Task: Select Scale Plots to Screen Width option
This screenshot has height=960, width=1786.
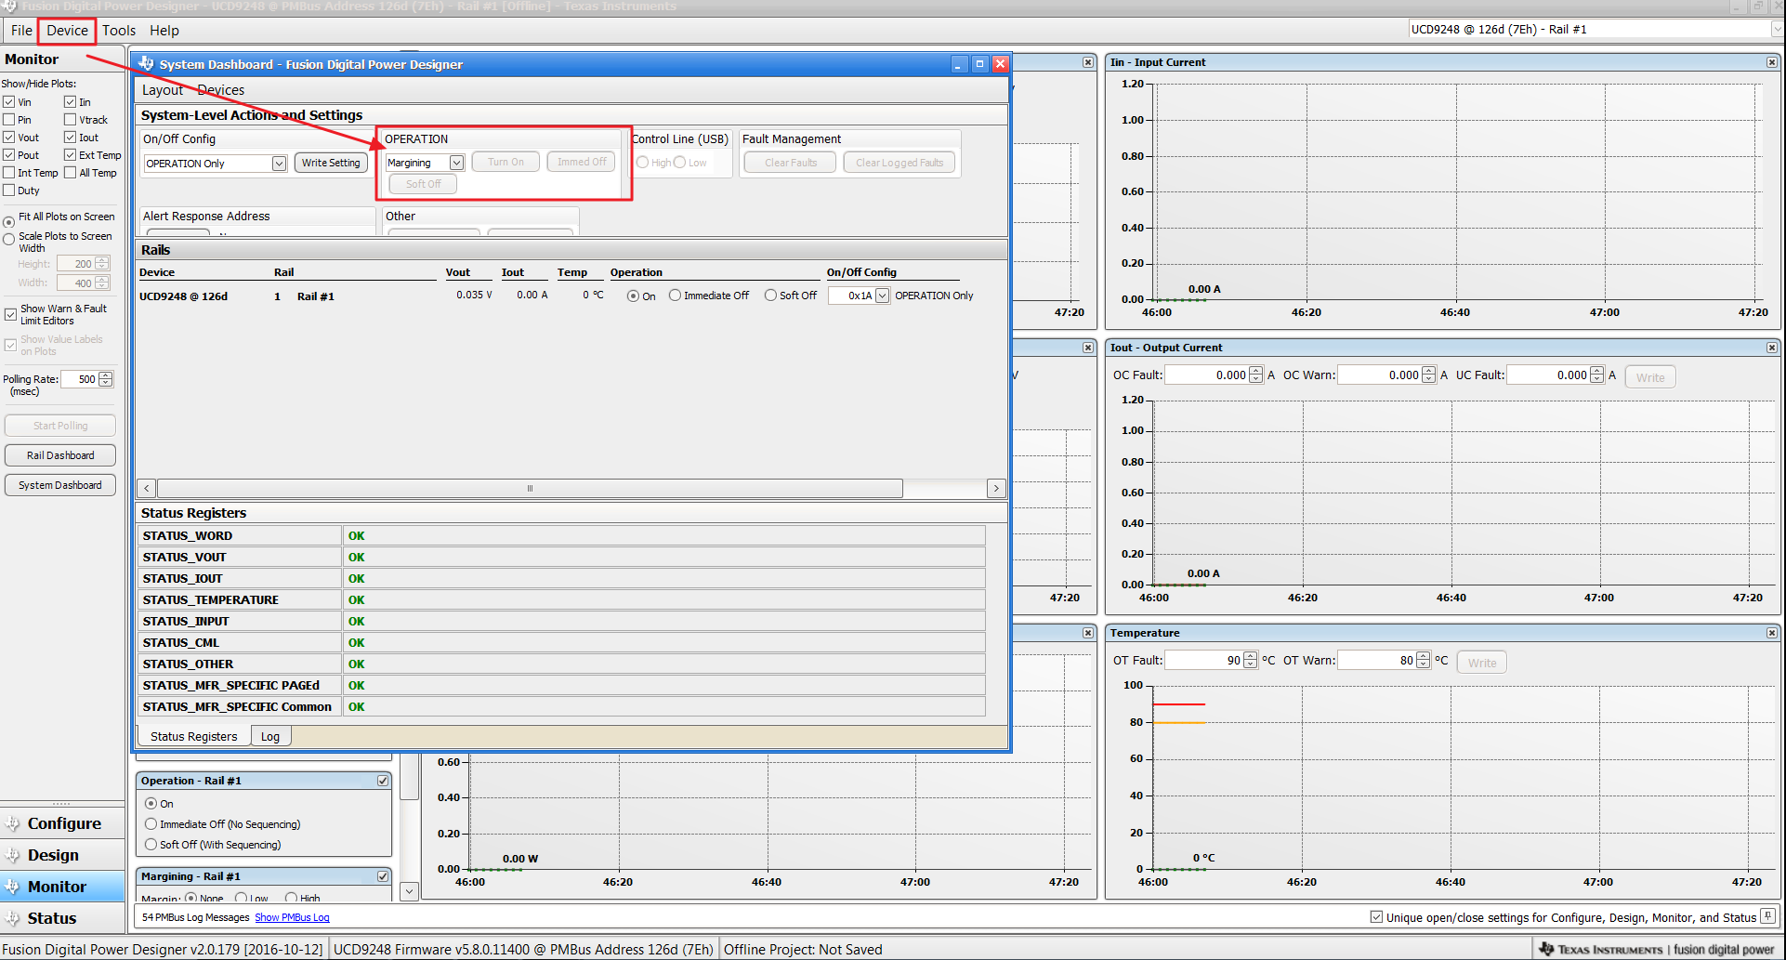Action: (9, 240)
